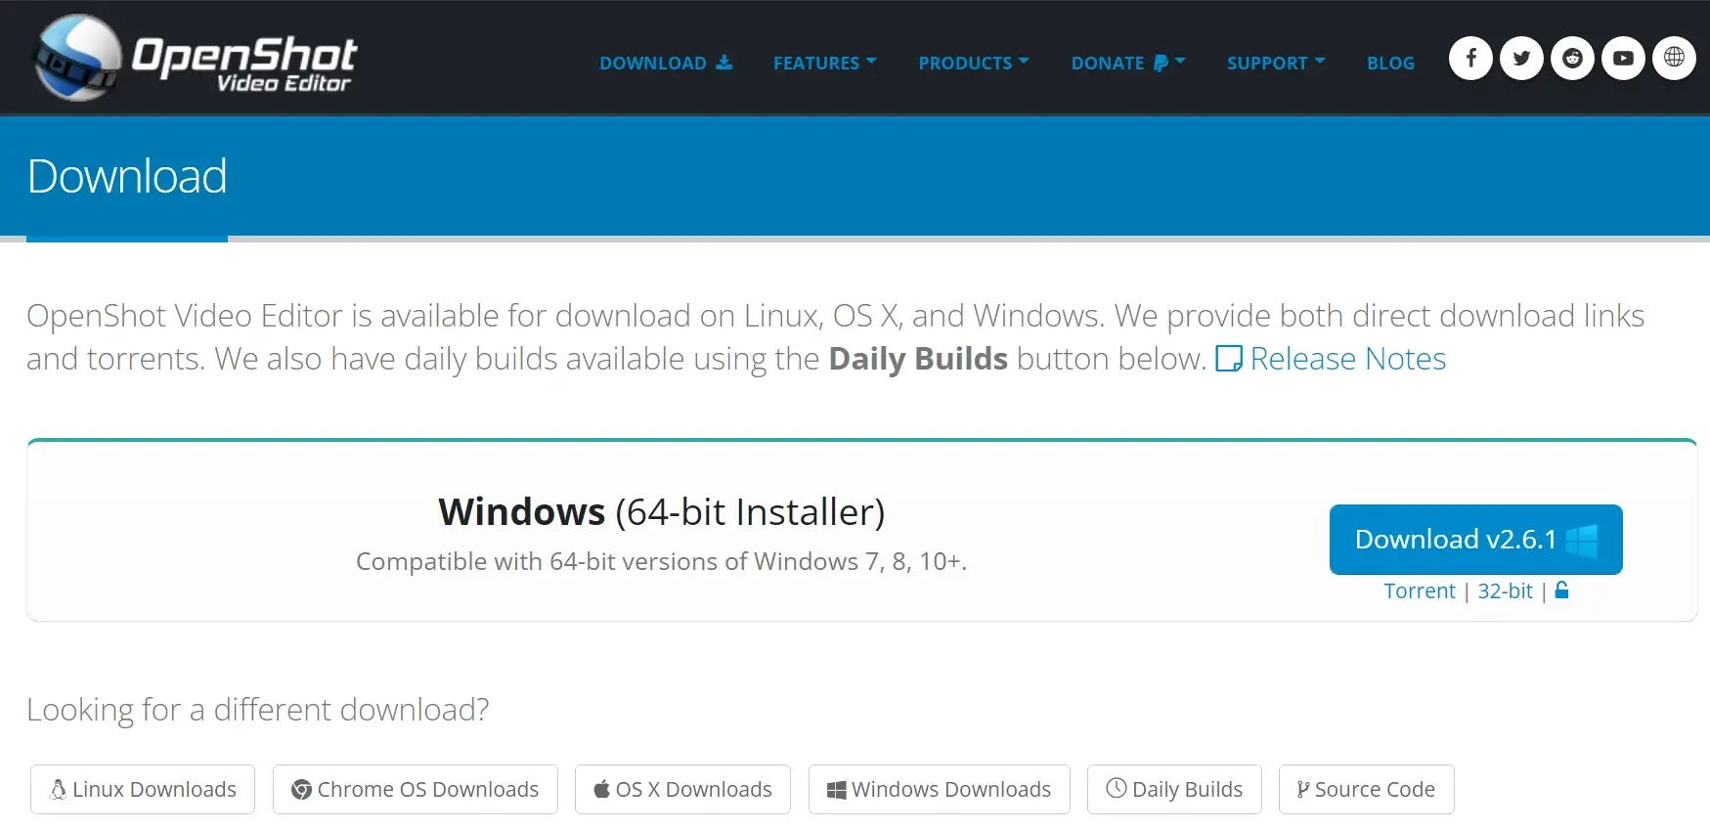This screenshot has height=829, width=1710.
Task: Open the Download menu item
Action: click(x=666, y=63)
